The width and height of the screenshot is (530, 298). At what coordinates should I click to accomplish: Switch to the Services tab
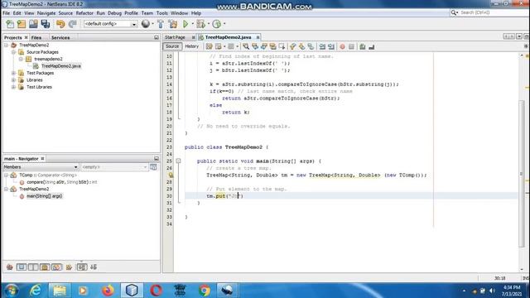pos(60,37)
